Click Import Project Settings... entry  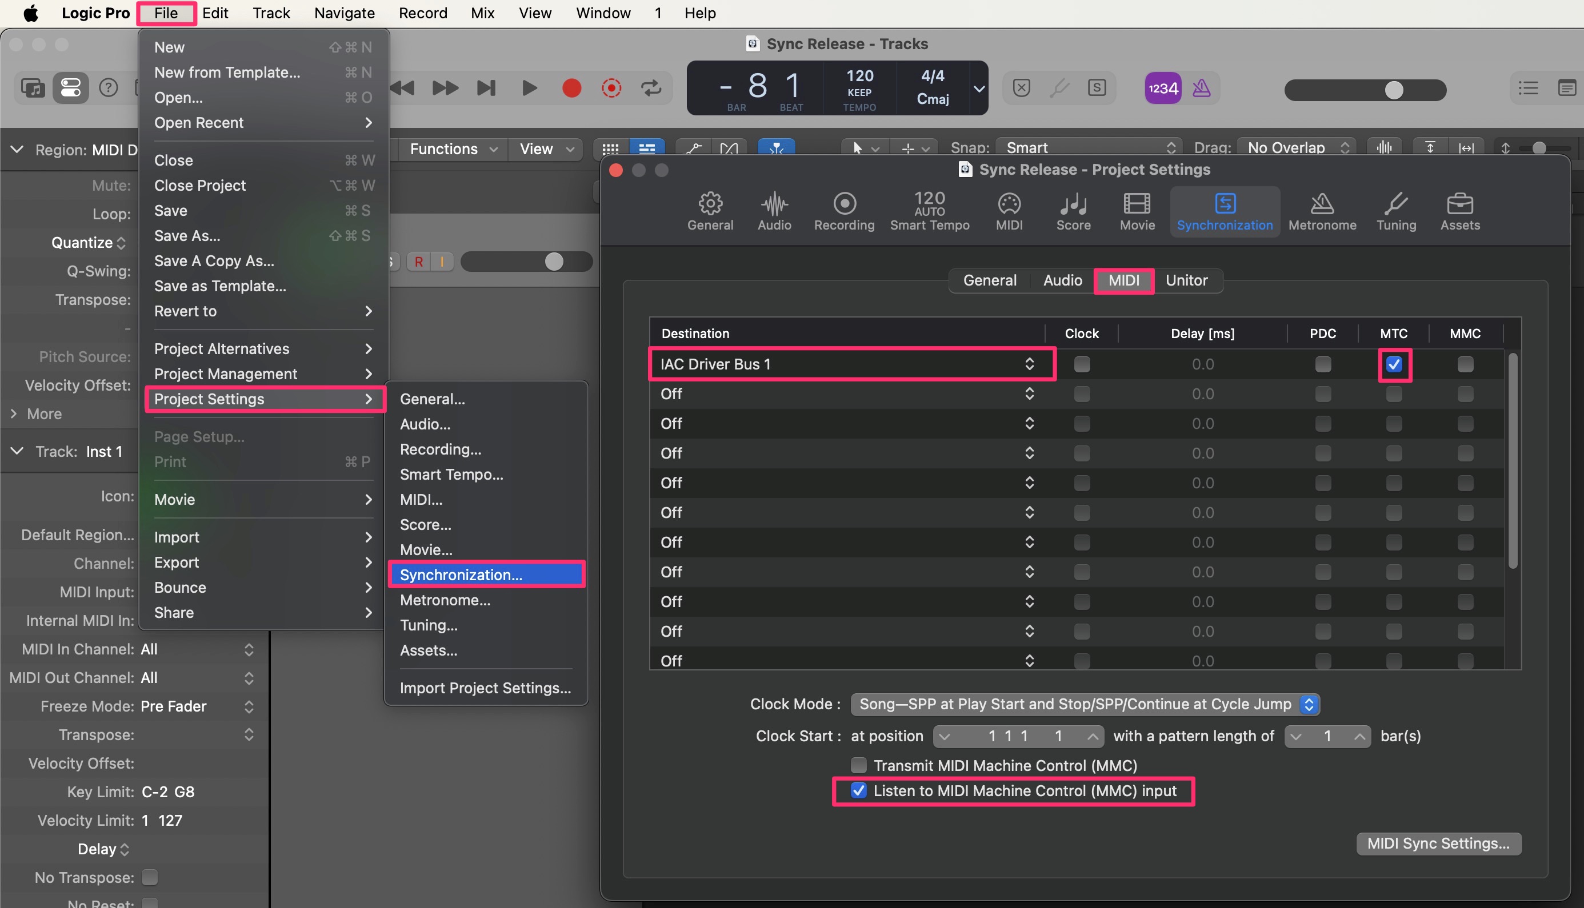coord(485,687)
